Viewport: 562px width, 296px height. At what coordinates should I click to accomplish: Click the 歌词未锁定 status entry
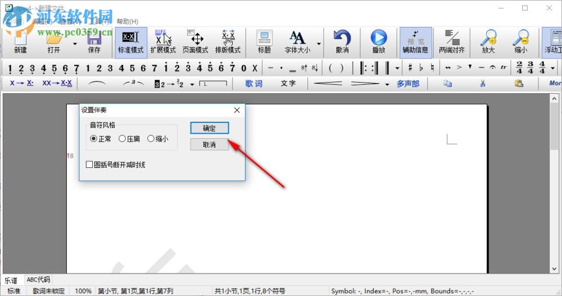(49, 291)
